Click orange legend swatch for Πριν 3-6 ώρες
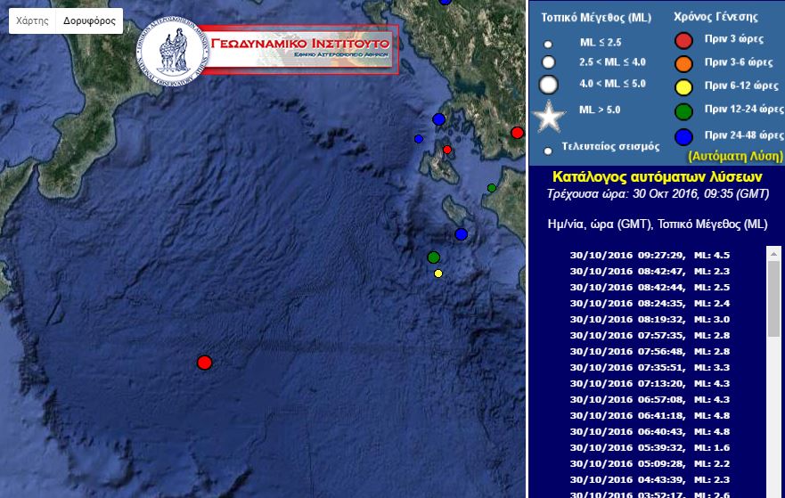Image resolution: width=785 pixels, height=498 pixels. 683,63
